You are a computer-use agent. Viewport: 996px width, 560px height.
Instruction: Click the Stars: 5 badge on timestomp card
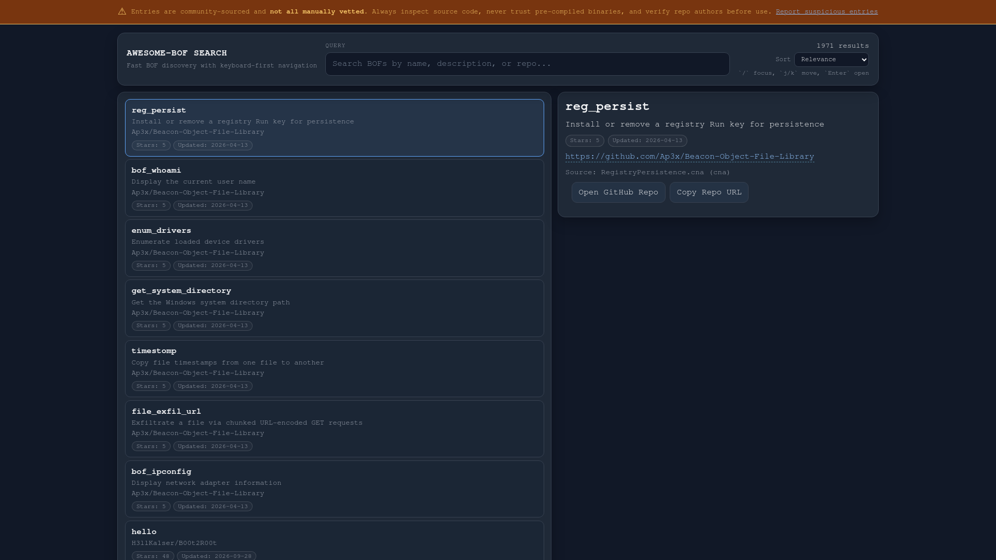tap(151, 386)
